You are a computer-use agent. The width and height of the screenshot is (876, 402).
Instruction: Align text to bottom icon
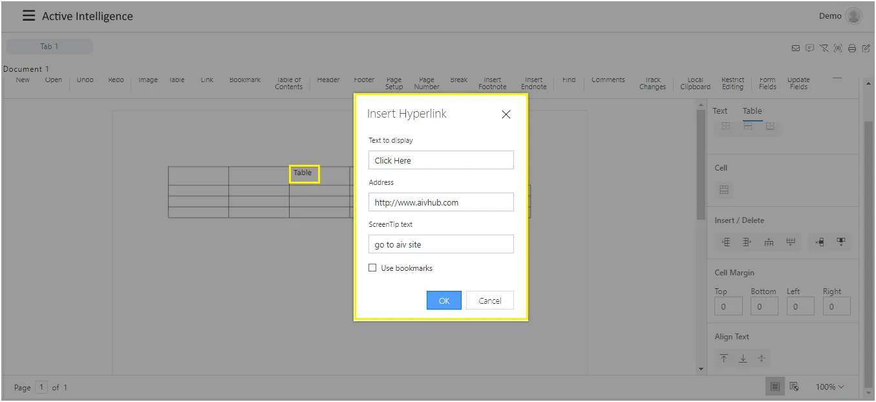pos(743,359)
